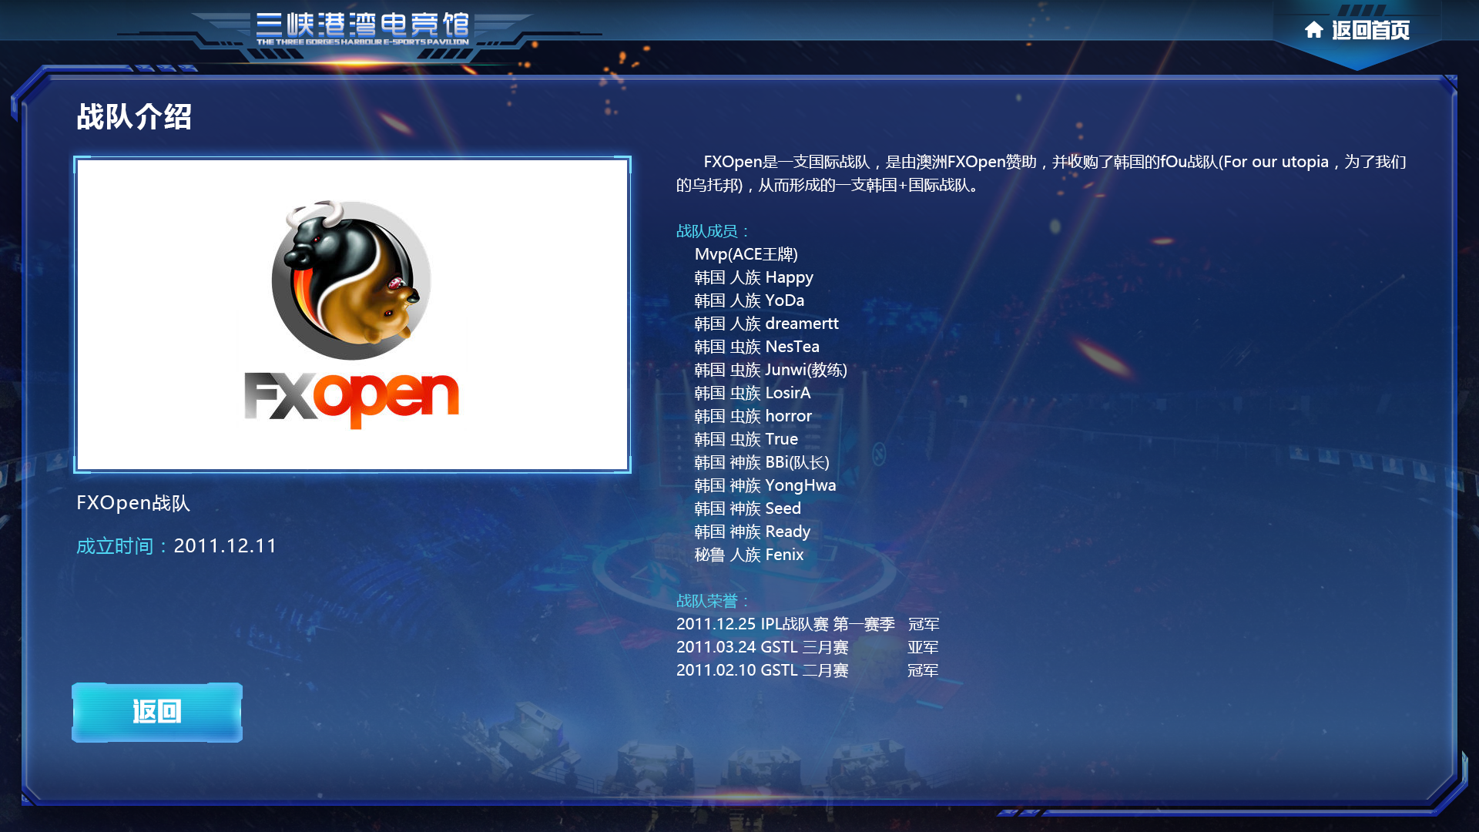The image size is (1479, 832).
Task: Select member 韩国 人族 Happy
Action: point(753,277)
